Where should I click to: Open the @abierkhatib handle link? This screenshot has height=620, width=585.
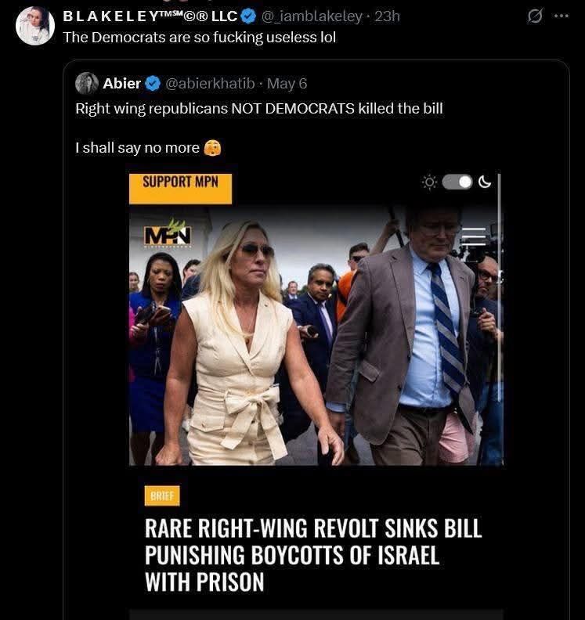[211, 84]
